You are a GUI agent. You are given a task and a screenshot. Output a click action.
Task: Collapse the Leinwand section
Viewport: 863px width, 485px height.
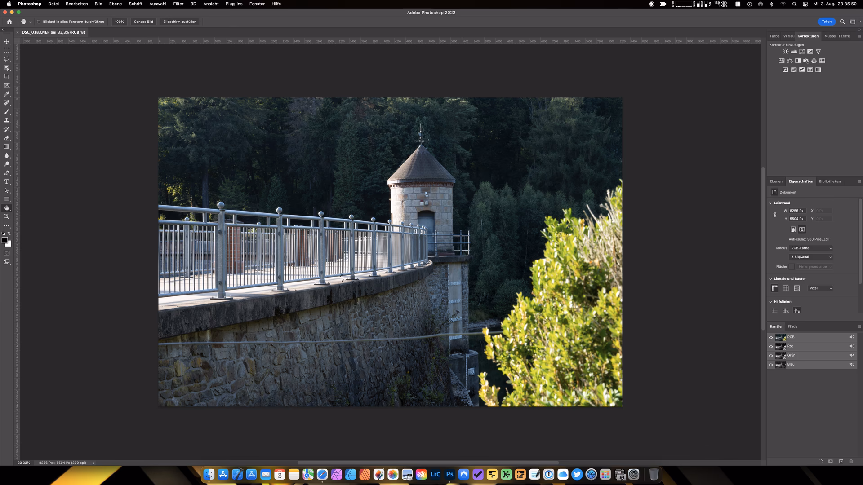click(x=771, y=203)
